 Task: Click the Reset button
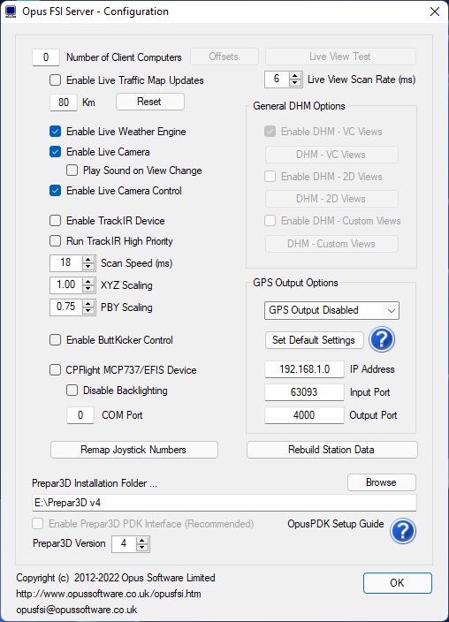[x=150, y=102]
